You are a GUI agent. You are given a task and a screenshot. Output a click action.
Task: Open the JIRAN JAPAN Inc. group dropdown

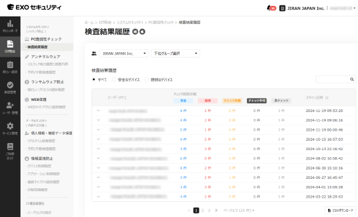click(x=124, y=53)
